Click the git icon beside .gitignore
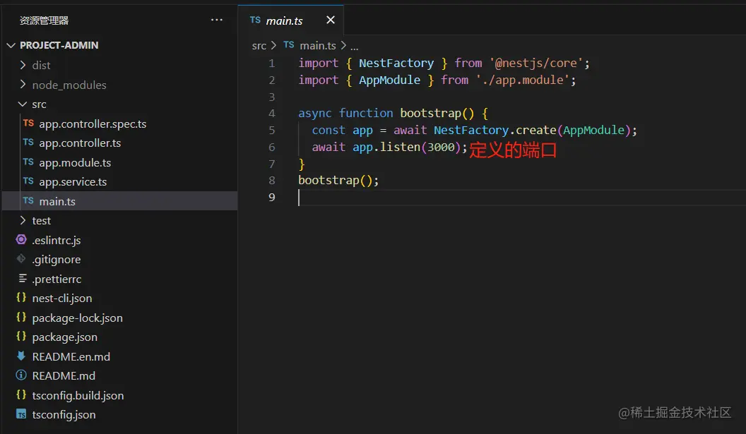 21,258
